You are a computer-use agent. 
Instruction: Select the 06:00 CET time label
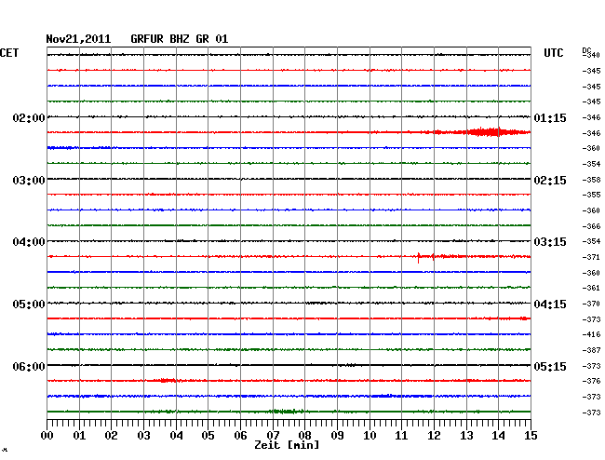coord(29,366)
